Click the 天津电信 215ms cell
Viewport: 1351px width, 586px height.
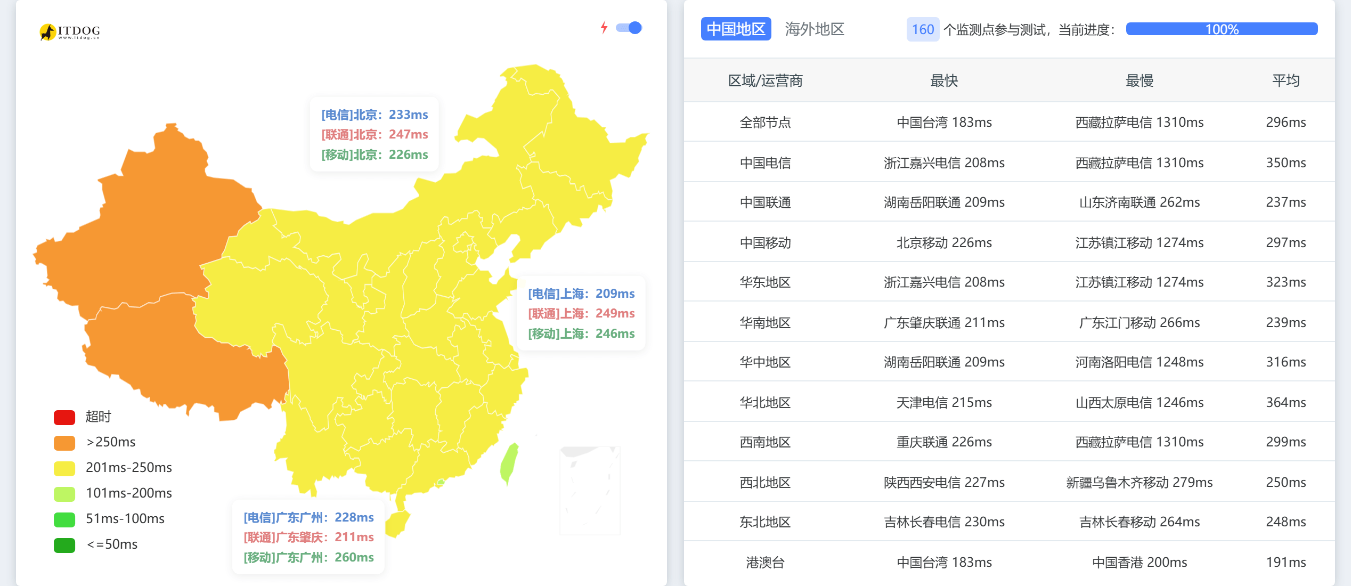(x=944, y=402)
